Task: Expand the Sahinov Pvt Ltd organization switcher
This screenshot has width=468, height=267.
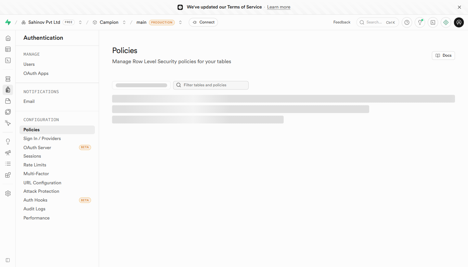Action: tap(80, 22)
